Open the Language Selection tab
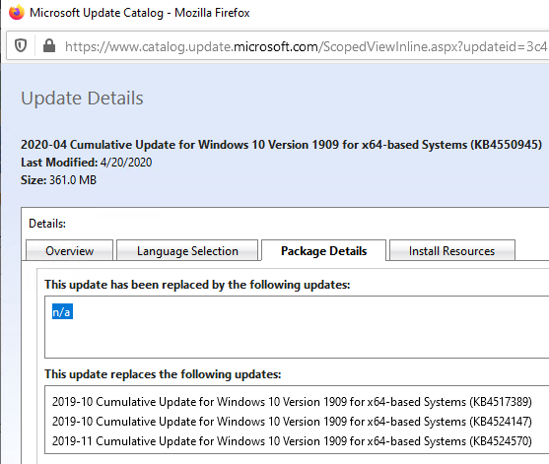 click(x=187, y=250)
